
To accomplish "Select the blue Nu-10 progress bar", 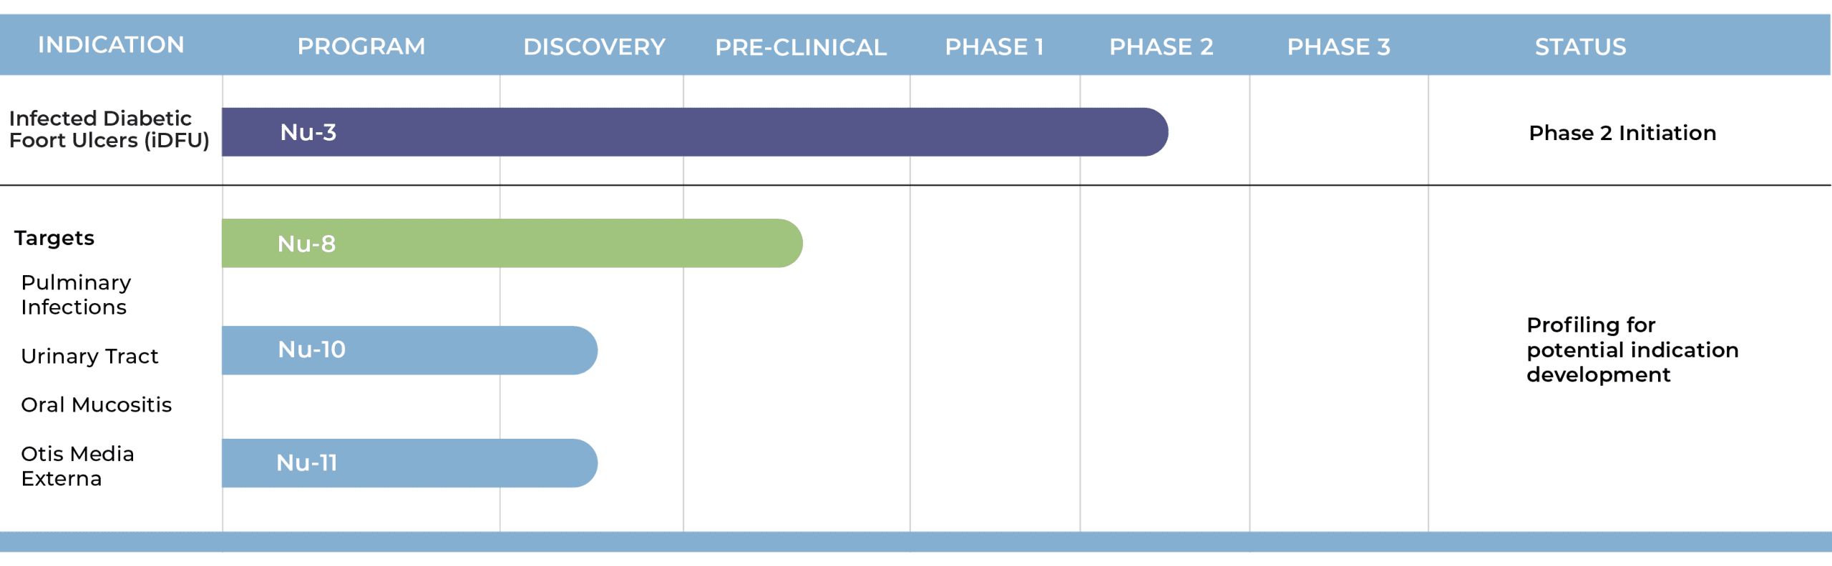I will click(x=409, y=350).
